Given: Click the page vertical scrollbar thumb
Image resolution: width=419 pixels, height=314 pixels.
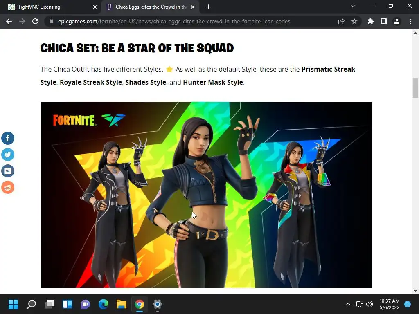Looking at the screenshot, I should click(x=415, y=88).
